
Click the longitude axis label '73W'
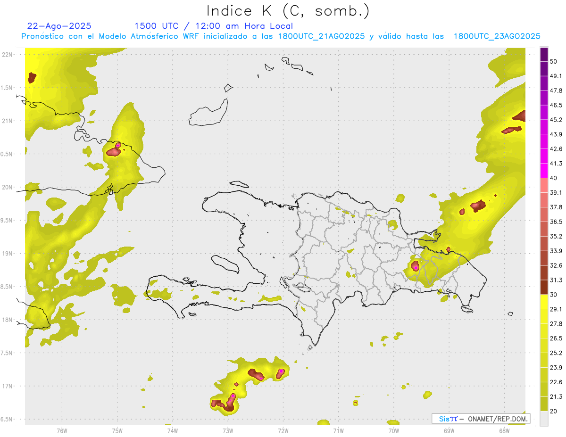coord(228,431)
